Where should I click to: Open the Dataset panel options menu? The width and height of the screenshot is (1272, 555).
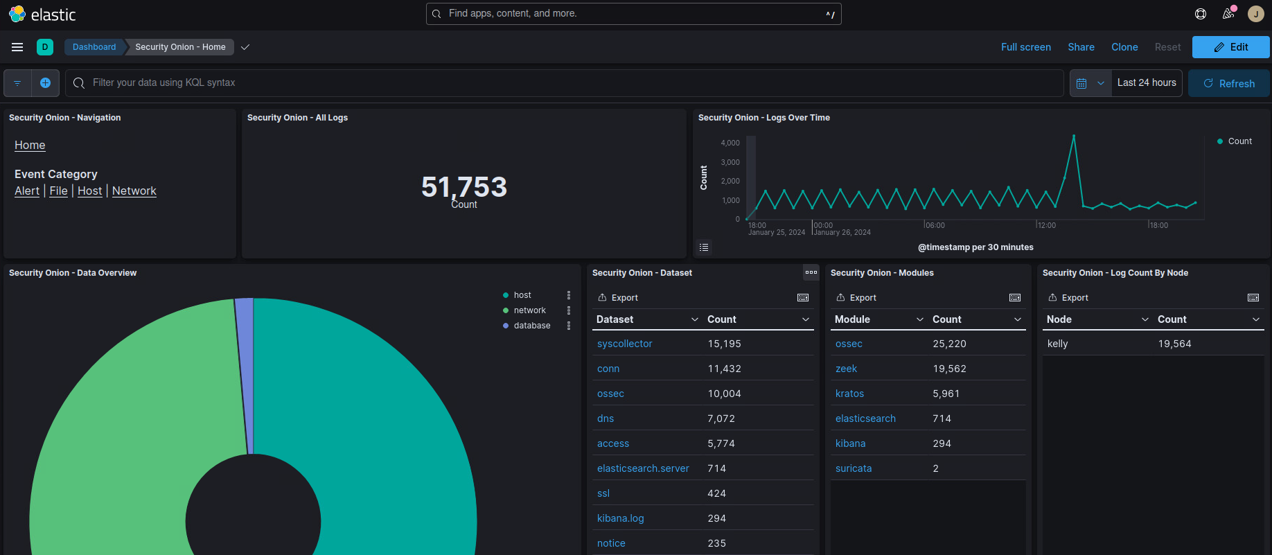(x=811, y=272)
